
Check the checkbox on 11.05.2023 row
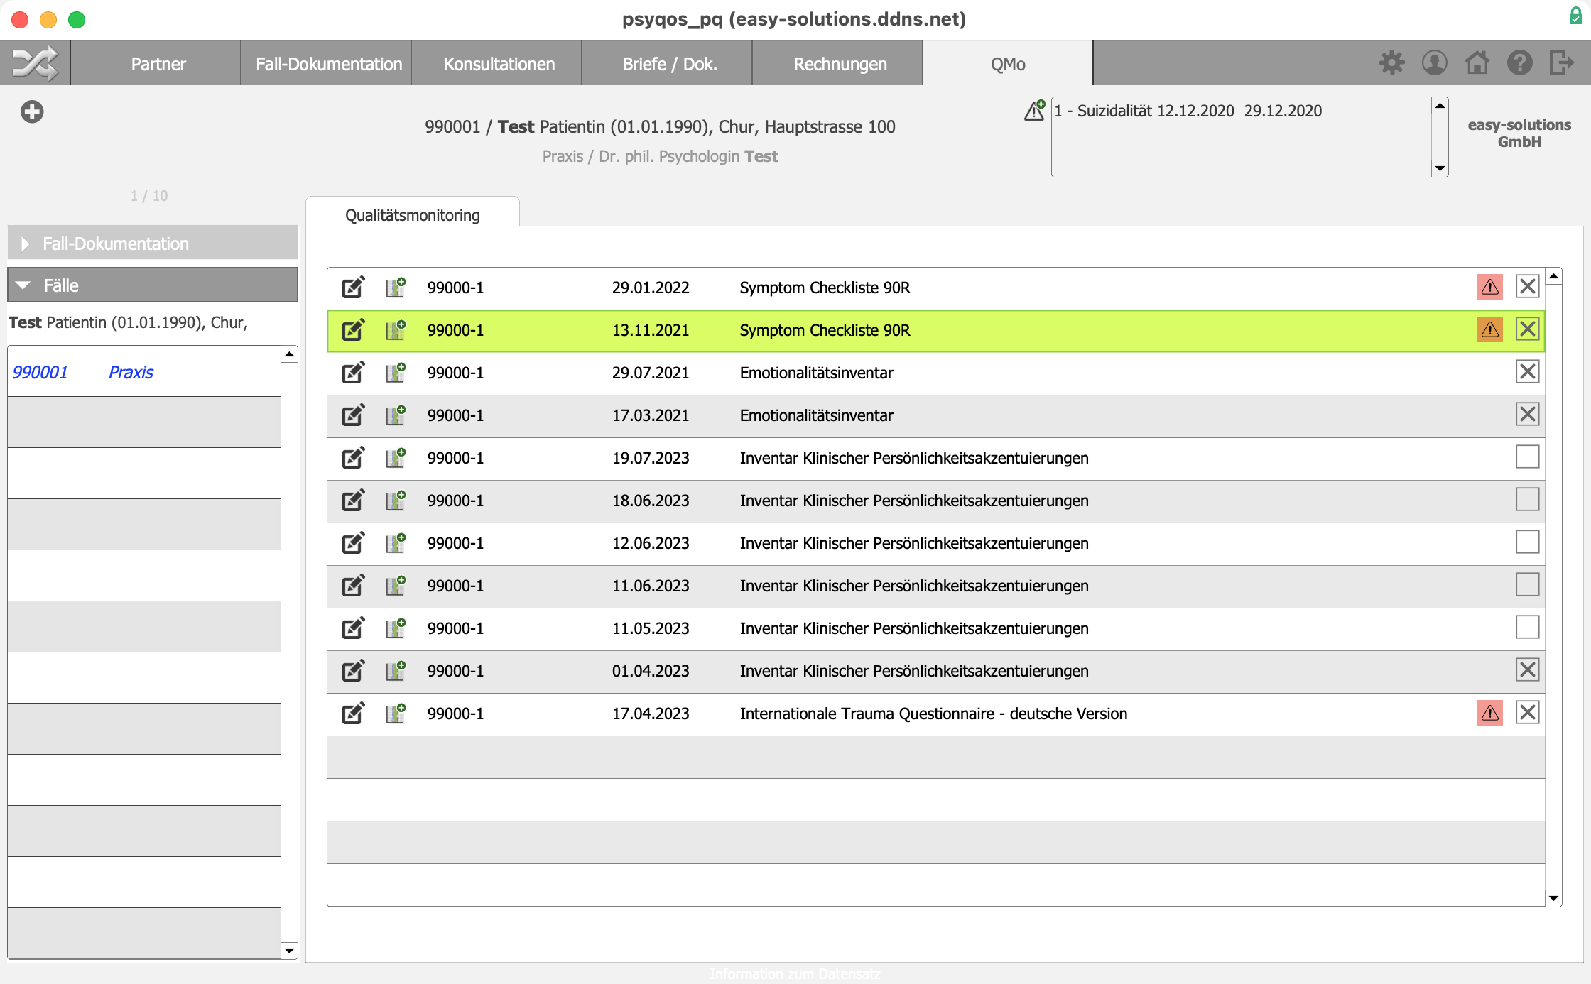[1527, 627]
